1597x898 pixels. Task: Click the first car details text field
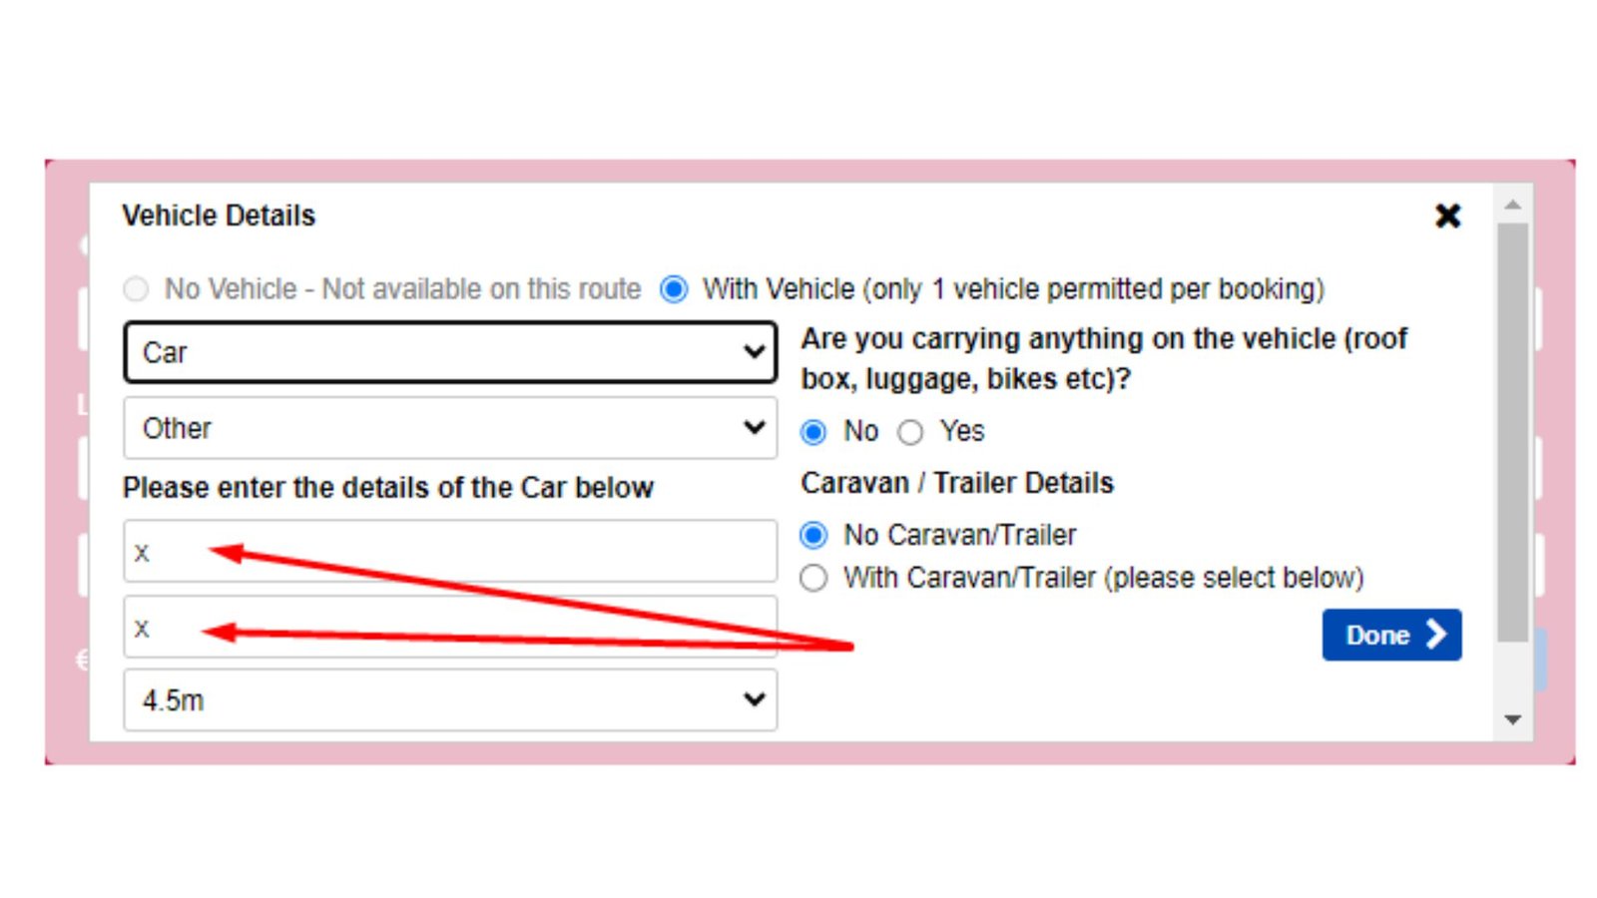449,551
